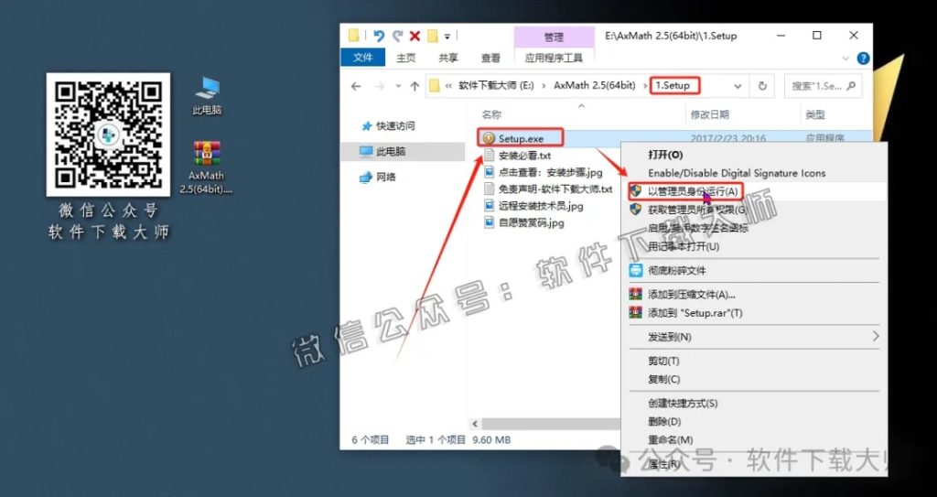Click WinRAR icon beside 添加到压缩文件(A)...
This screenshot has height=497, width=937.
636,294
